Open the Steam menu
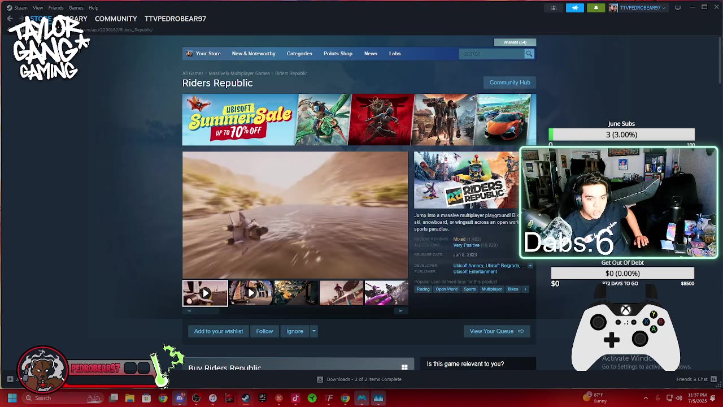The height and width of the screenshot is (407, 723). [17, 8]
